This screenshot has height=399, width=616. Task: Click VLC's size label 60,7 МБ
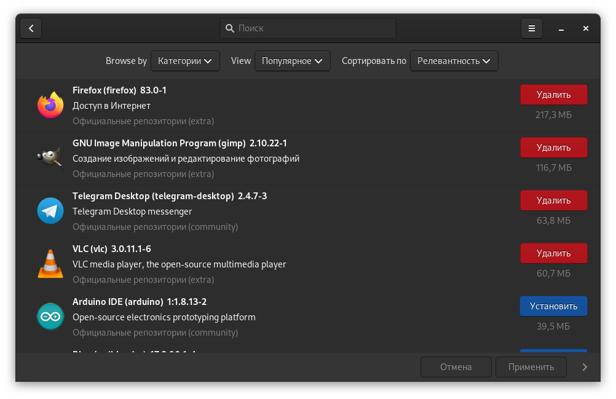point(553,274)
